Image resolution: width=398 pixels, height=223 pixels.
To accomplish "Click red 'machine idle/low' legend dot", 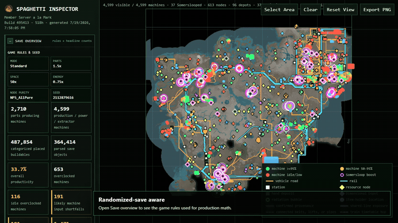I will click(268, 175).
